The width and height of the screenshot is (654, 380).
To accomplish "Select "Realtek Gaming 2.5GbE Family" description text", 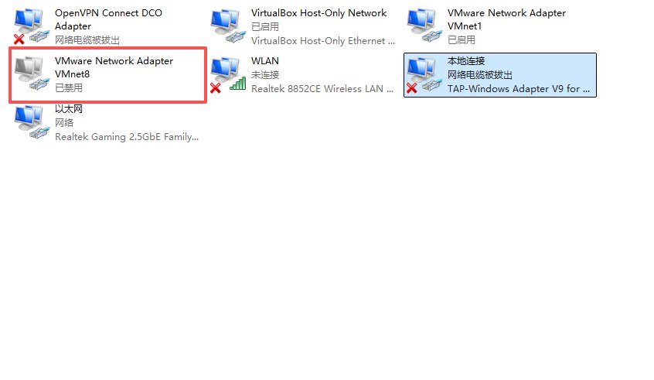I will 124,136.
